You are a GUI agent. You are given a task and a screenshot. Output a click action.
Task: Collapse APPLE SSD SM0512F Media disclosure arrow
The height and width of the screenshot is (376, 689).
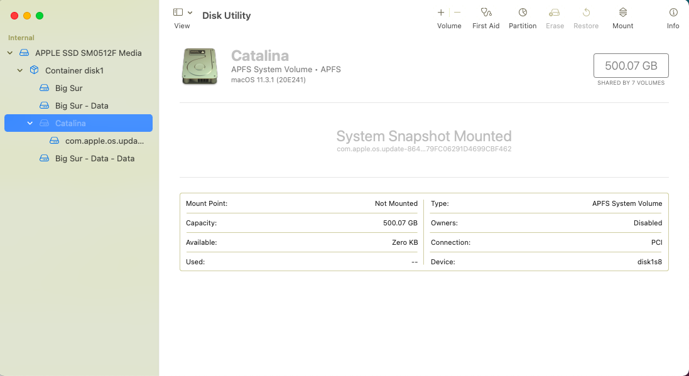[9, 53]
